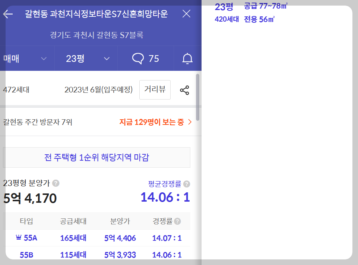Open help icon next to 23평형 분양가
Viewport: 358px width, 265px height.
56,183
